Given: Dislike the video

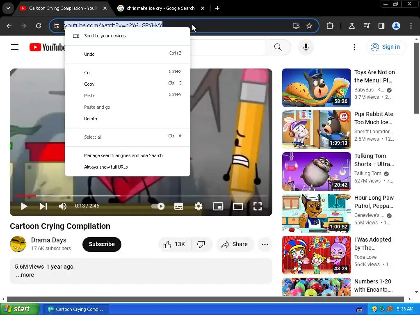Looking at the screenshot, I should coord(201,244).
